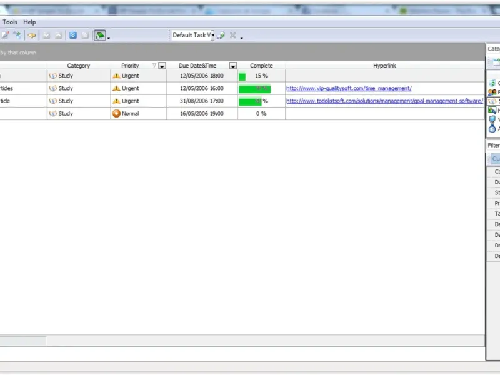The image size is (500, 375).
Task: Open the arrow beside the green flag button
Action: pos(109,37)
